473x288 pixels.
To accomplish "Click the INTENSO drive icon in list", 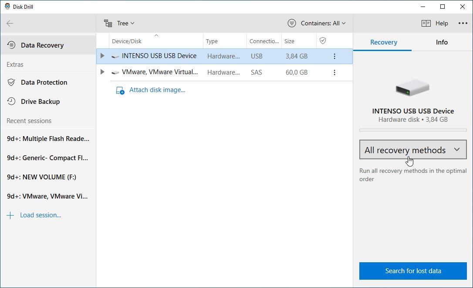I will [x=115, y=56].
